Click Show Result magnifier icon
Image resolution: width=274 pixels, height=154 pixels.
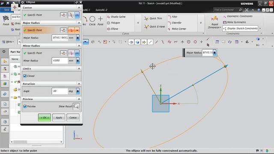tap(76, 107)
